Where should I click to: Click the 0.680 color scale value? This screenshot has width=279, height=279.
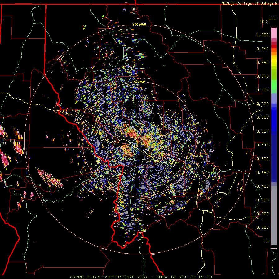click(x=263, y=117)
